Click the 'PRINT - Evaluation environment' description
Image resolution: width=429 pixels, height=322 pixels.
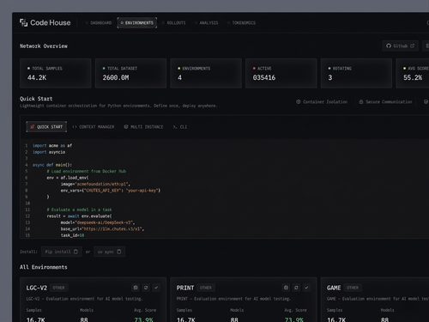(x=233, y=299)
